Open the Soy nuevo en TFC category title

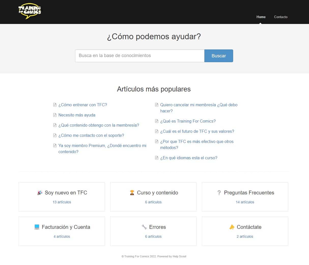[66, 193]
